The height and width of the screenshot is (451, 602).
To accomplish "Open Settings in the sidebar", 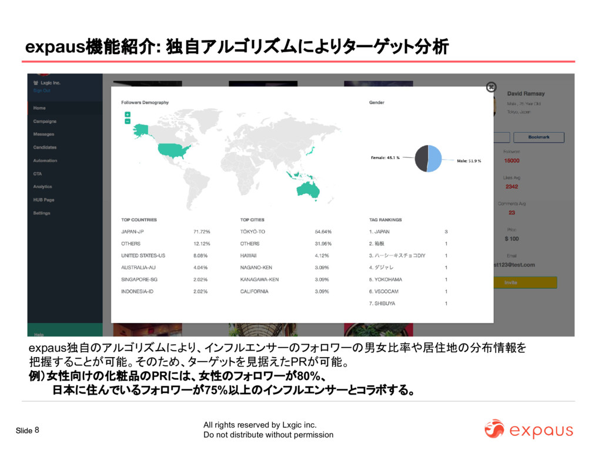I will [65, 213].
